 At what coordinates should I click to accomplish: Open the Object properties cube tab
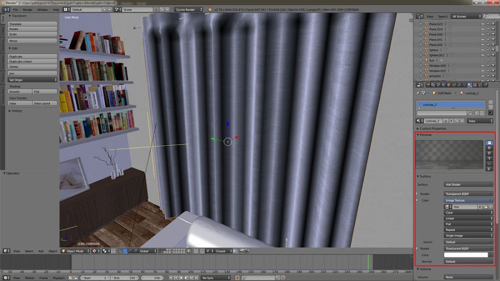click(449, 85)
